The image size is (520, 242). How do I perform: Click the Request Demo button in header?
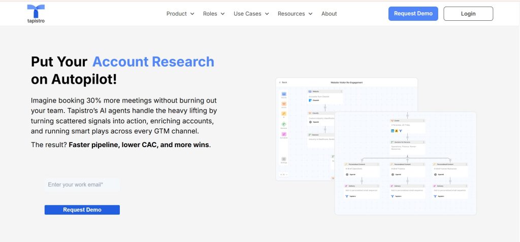pos(413,14)
